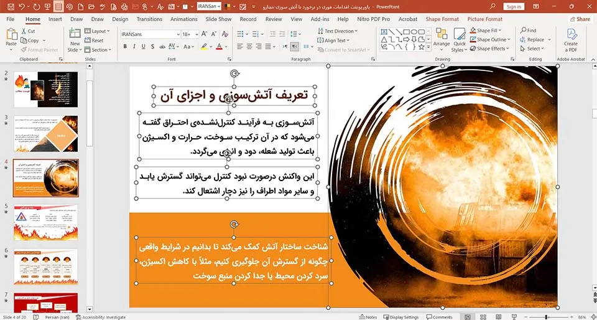
Task: Toggle Normal view in status bar
Action: (467, 317)
